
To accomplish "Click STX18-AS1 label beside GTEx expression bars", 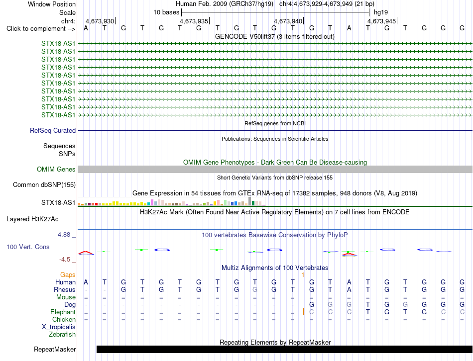I will tap(58, 202).
